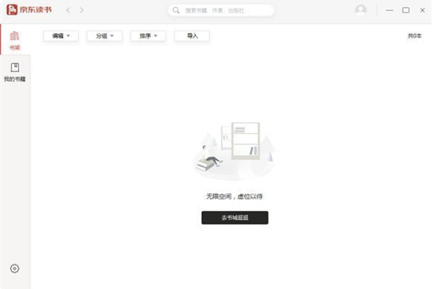Click the 导入 import button
Screen dimensions: 432x289
tap(192, 36)
